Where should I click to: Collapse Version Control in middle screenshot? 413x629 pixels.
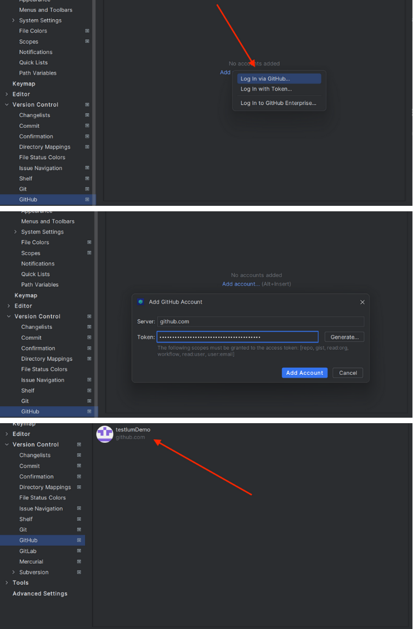pyautogui.click(x=8, y=316)
